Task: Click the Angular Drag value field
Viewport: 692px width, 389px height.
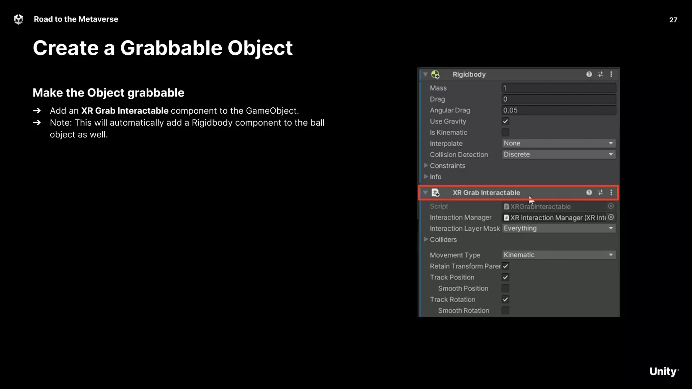Action: pyautogui.click(x=559, y=110)
